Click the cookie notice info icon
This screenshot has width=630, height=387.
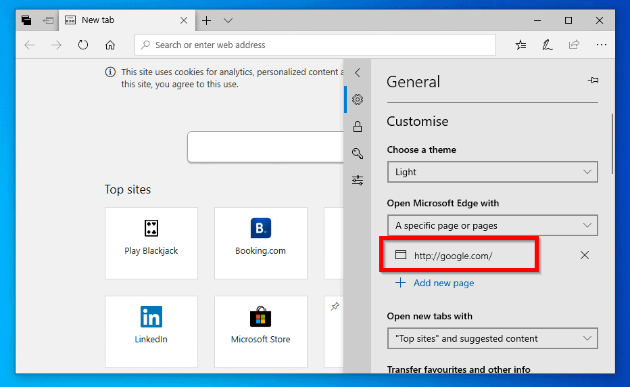pyautogui.click(x=110, y=72)
